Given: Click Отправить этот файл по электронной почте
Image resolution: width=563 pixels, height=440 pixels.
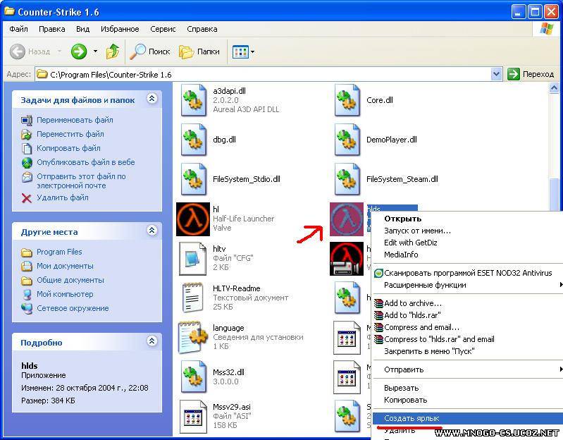Looking at the screenshot, I should [x=81, y=181].
